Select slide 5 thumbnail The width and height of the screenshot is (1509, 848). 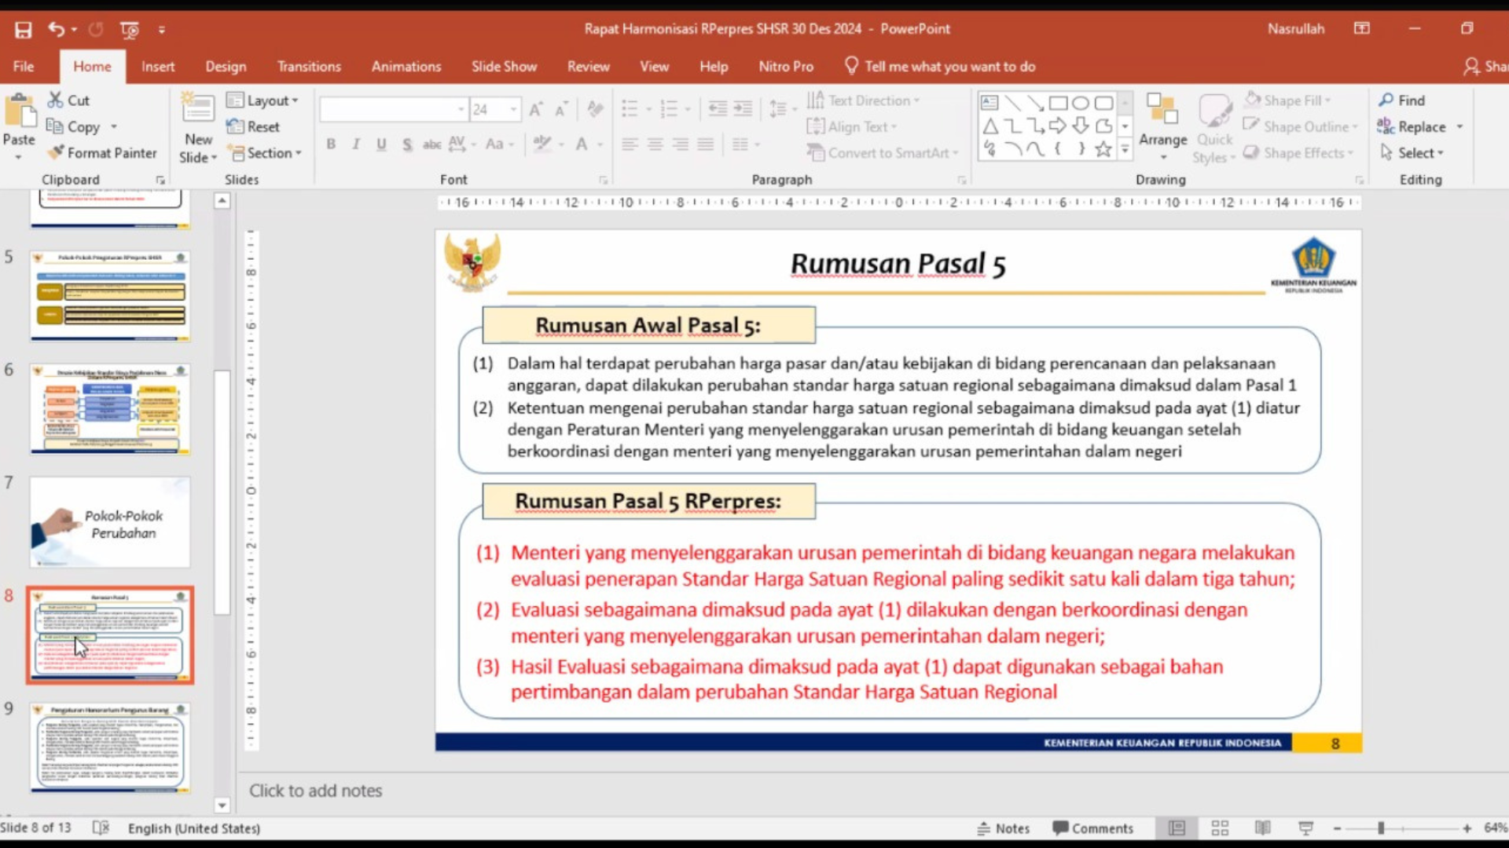point(110,296)
